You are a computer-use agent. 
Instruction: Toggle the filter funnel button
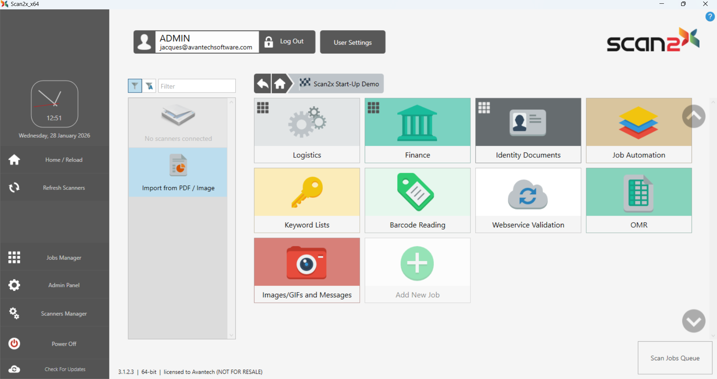[135, 86]
